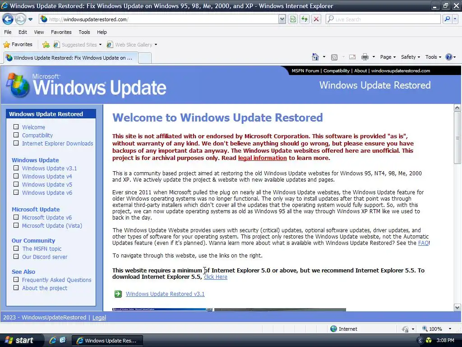Click the Forward navigation arrow
The width and height of the screenshot is (462, 347).
tap(20, 19)
